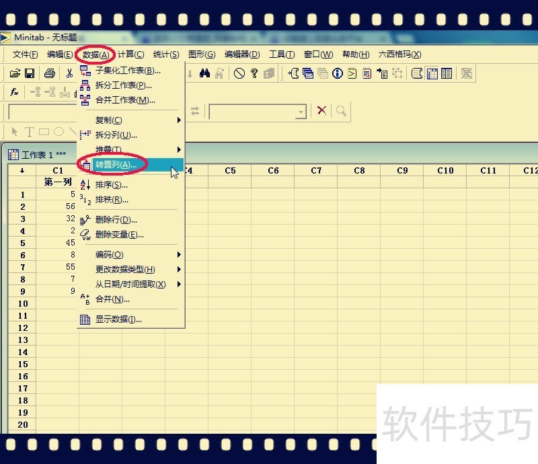Click the wide input field left of the menu
The image size is (538, 464).
43,112
